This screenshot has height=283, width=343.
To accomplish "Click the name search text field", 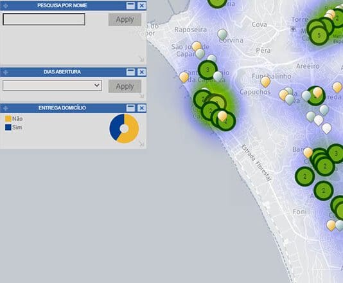I will [x=44, y=19].
